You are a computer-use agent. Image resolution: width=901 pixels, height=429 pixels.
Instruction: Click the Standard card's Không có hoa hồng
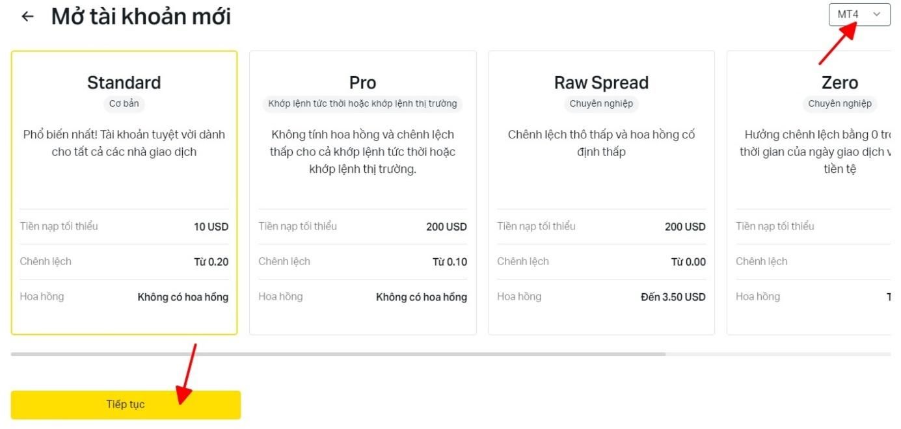point(183,297)
